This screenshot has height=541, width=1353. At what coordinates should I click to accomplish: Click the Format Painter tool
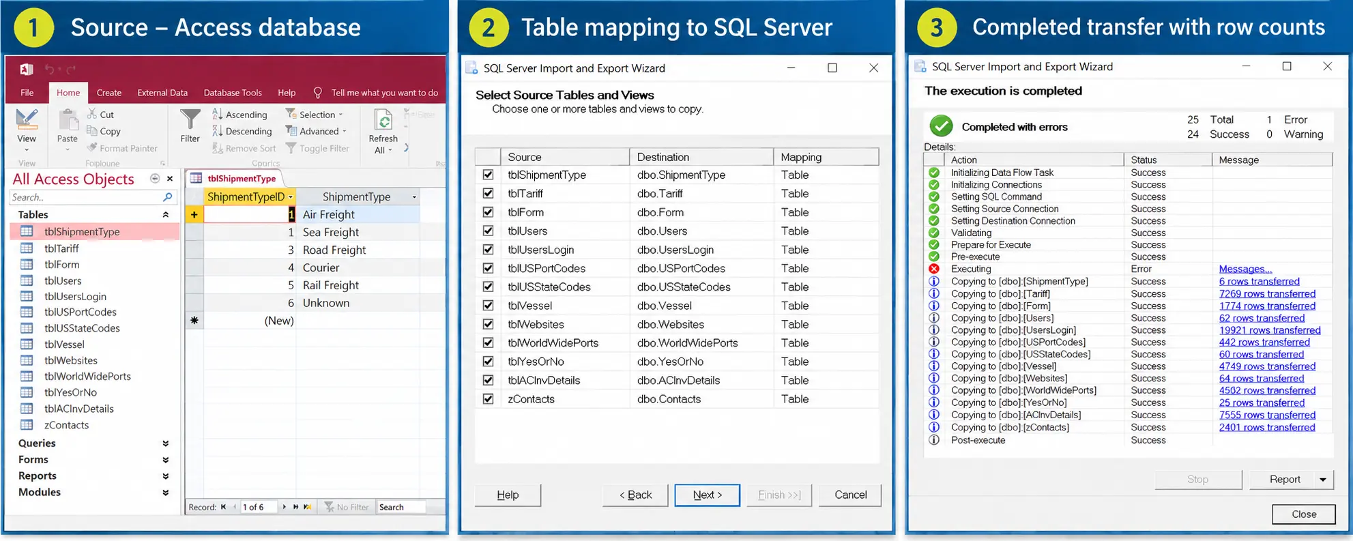(122, 148)
